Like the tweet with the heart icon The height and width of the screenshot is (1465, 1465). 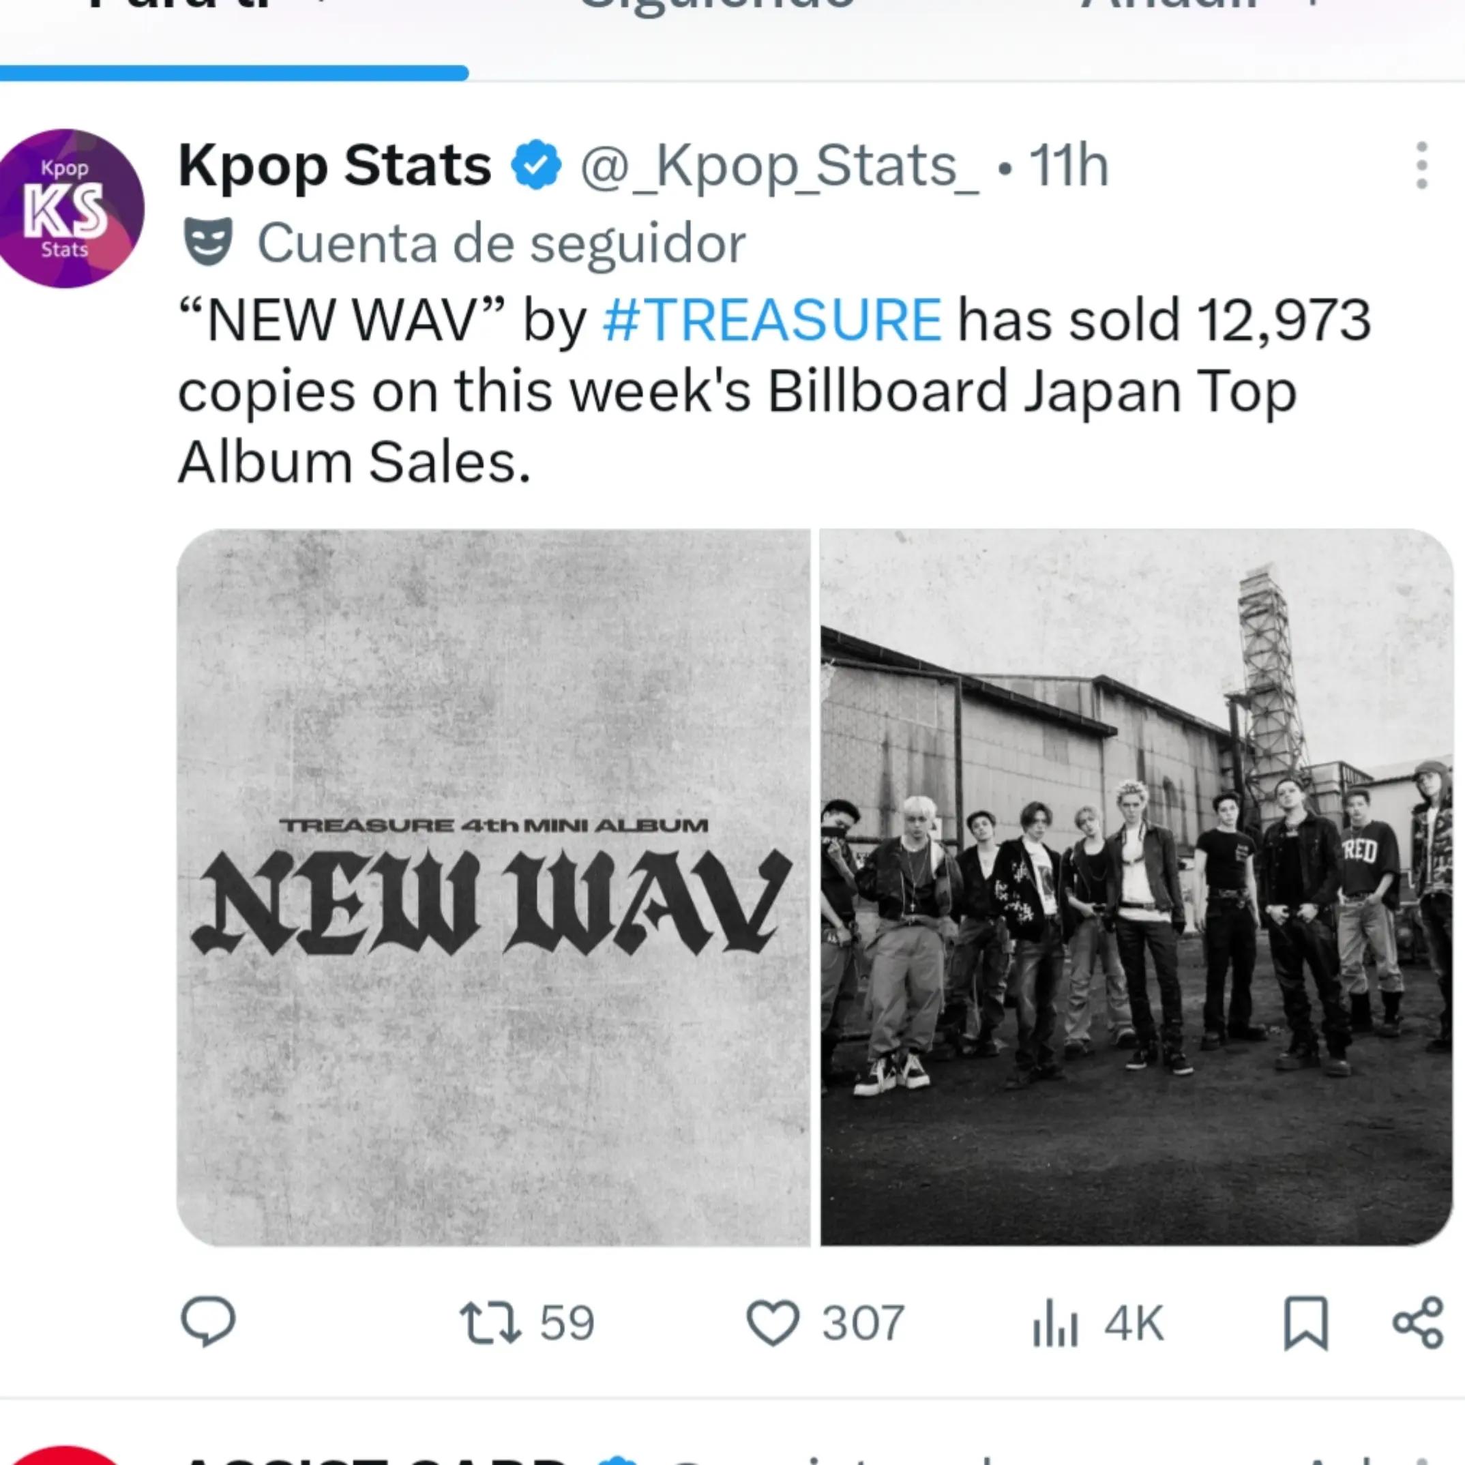(x=773, y=1323)
